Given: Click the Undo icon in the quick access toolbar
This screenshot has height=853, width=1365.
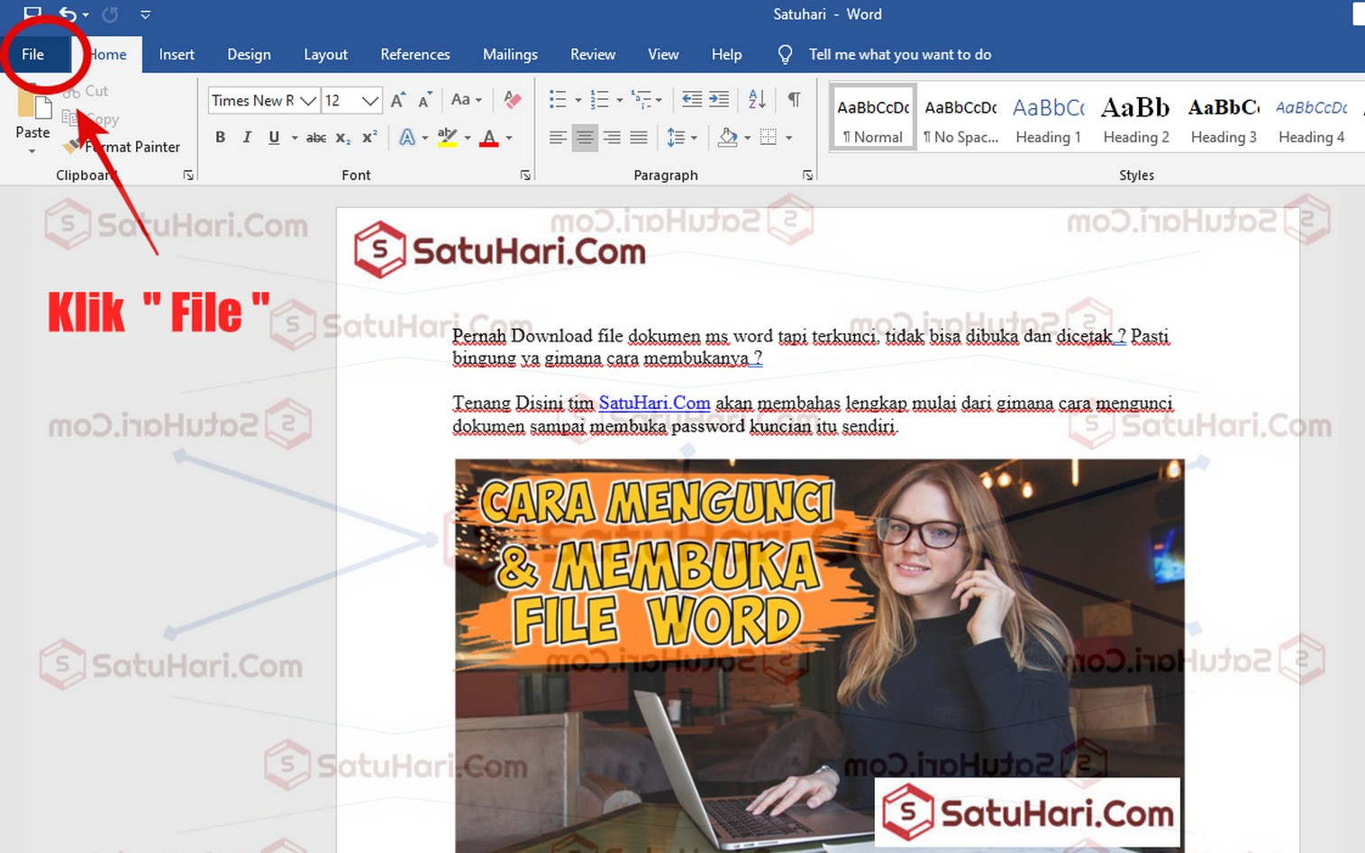Looking at the screenshot, I should pyautogui.click(x=68, y=14).
